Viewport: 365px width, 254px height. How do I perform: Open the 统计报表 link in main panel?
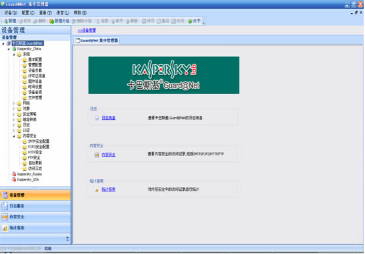(x=109, y=190)
